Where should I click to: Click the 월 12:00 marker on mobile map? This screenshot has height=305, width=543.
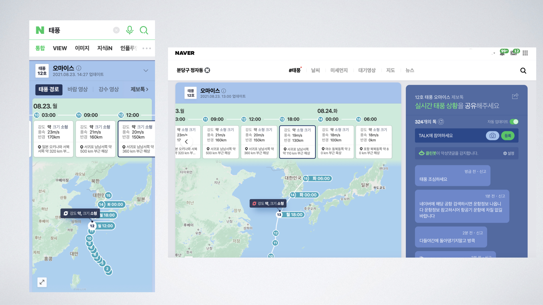[x=102, y=226]
